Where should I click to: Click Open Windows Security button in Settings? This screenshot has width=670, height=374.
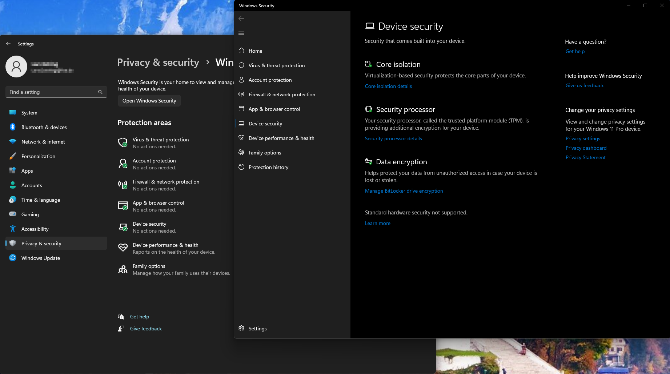[x=149, y=101]
